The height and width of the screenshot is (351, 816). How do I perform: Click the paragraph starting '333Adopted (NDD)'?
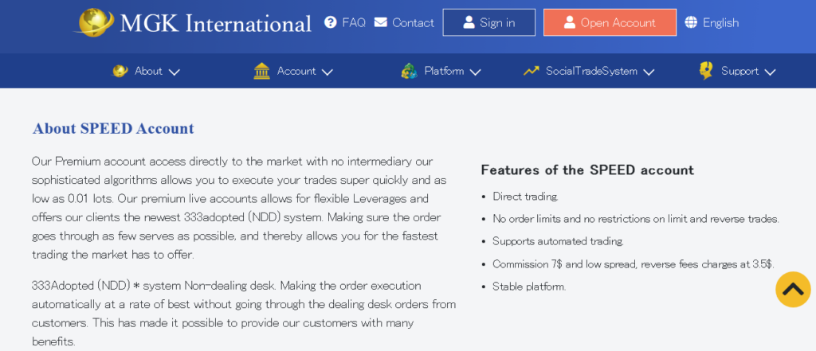click(x=244, y=314)
